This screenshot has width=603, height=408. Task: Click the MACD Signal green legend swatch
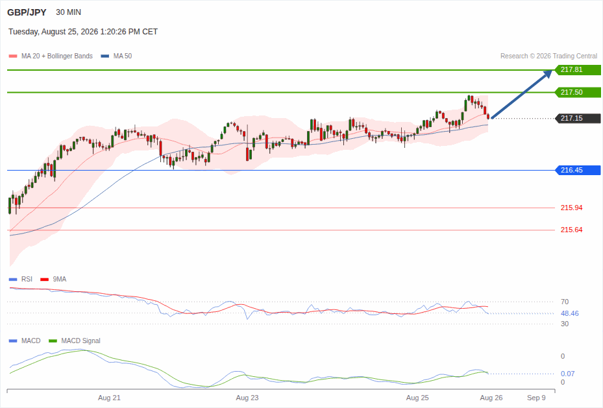pos(53,341)
